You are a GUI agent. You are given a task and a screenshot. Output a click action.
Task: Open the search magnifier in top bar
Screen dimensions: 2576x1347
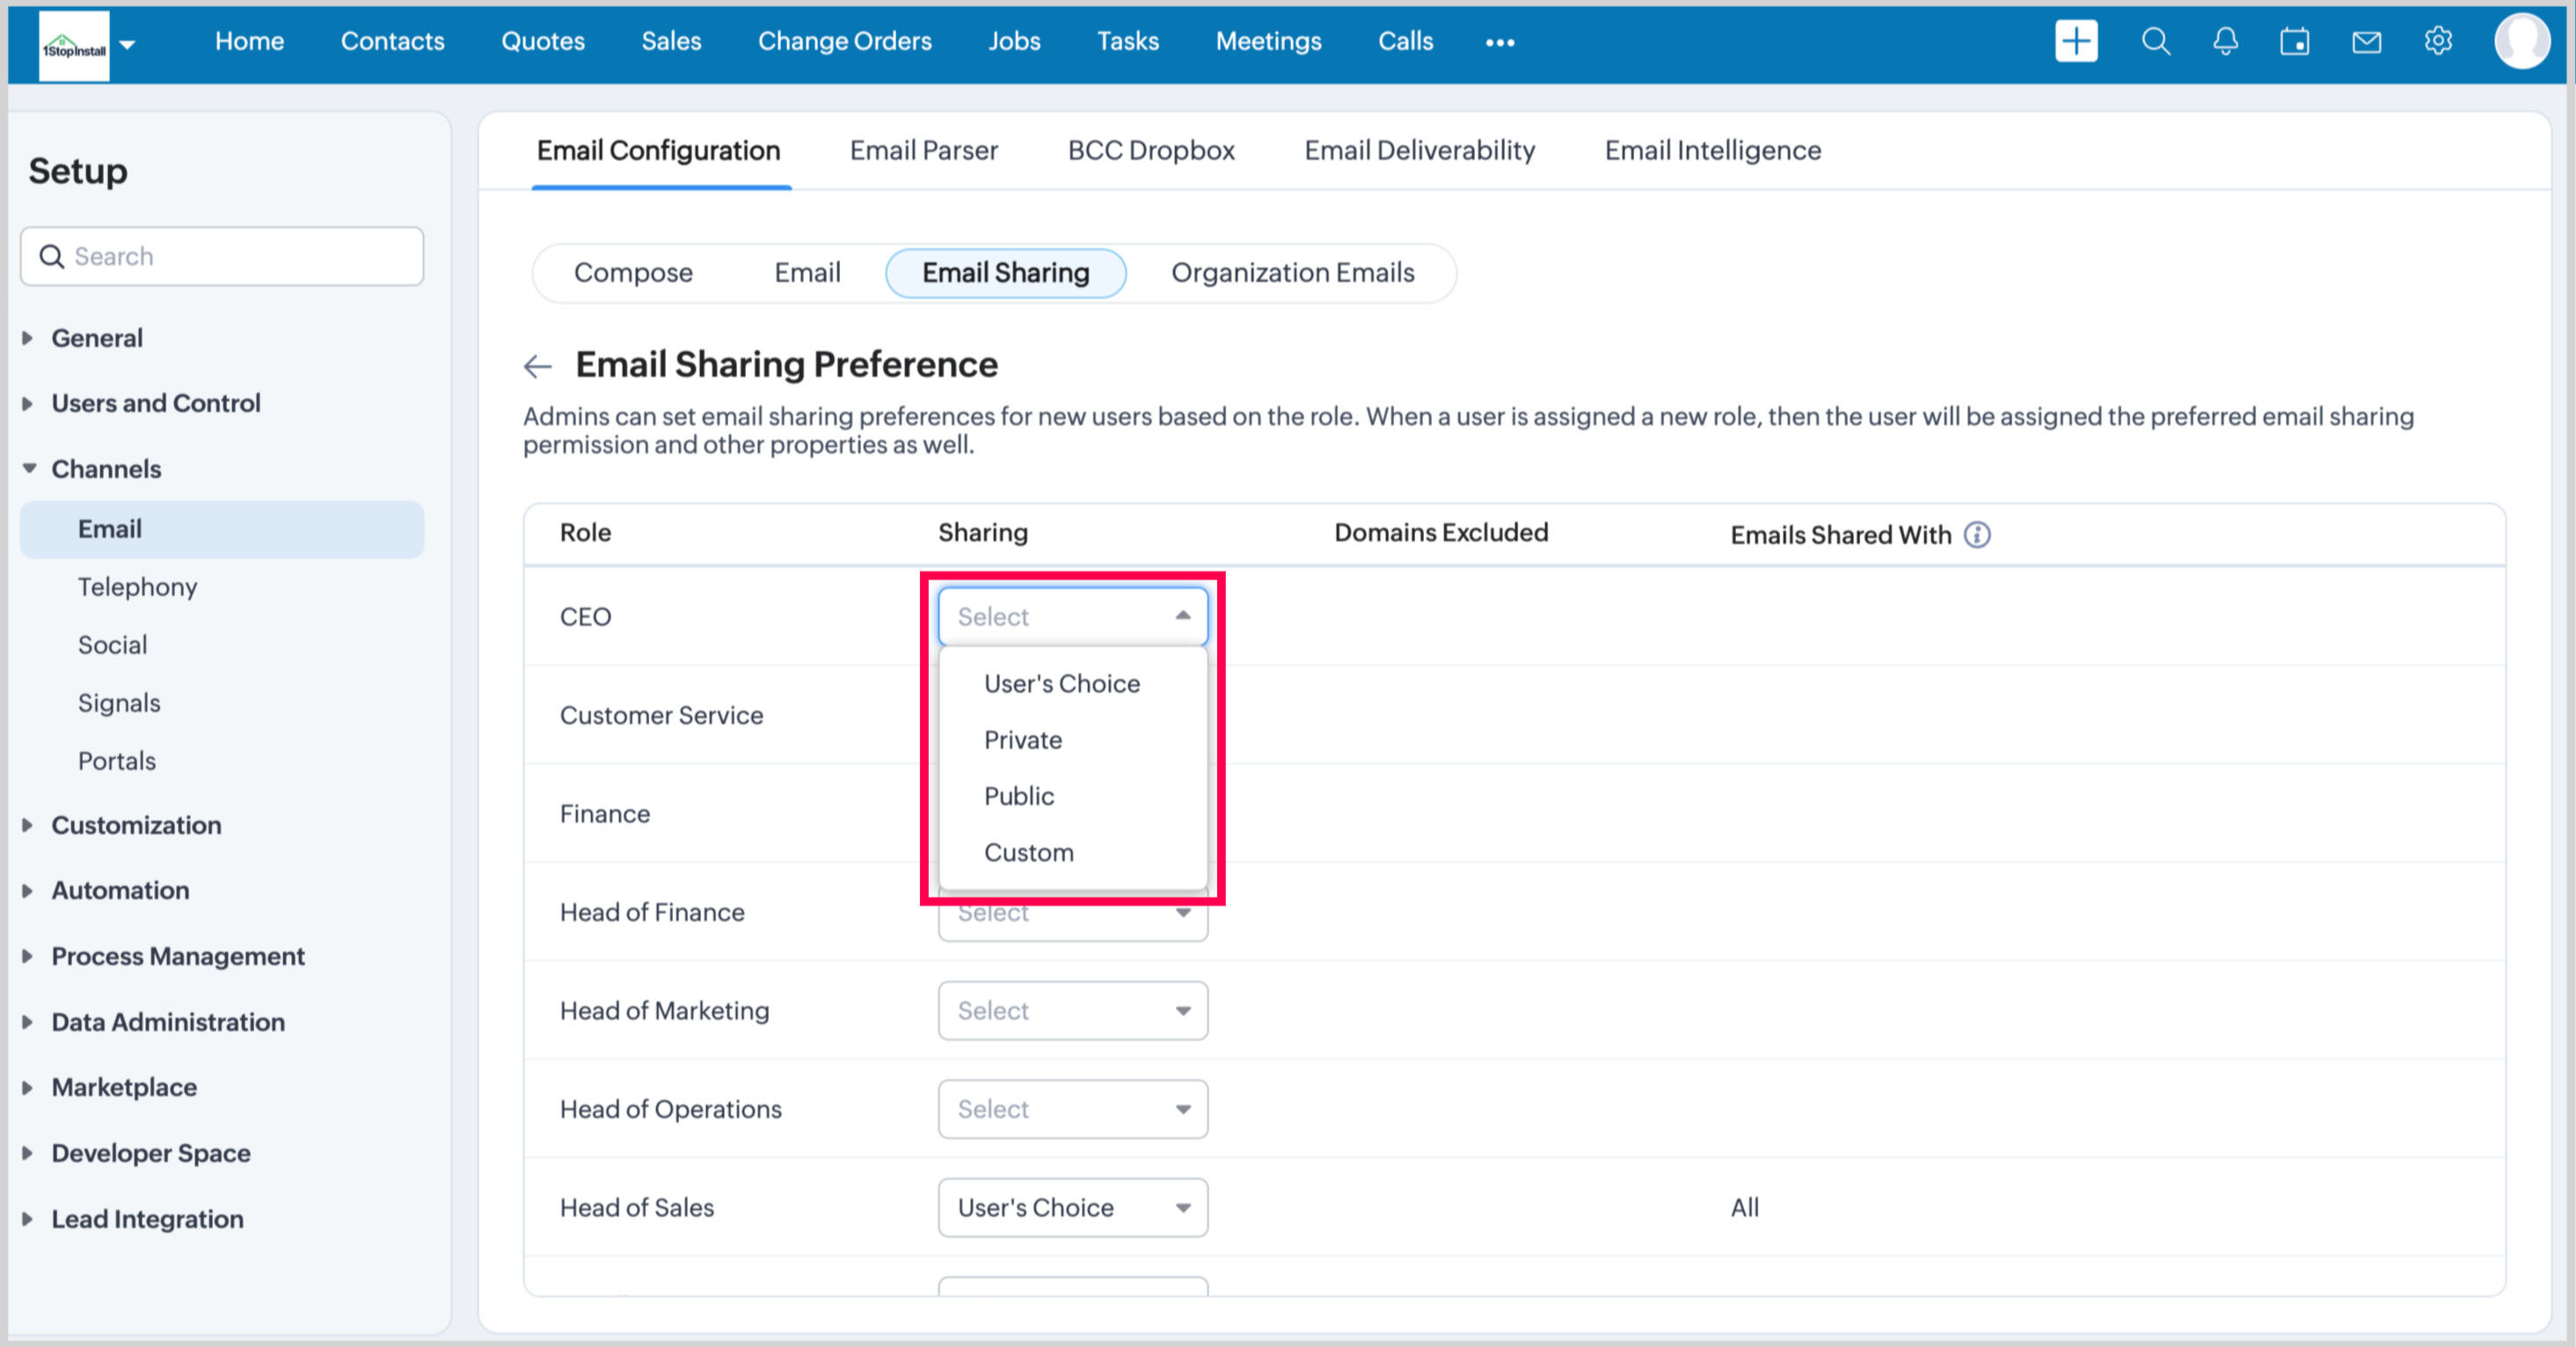(2155, 42)
